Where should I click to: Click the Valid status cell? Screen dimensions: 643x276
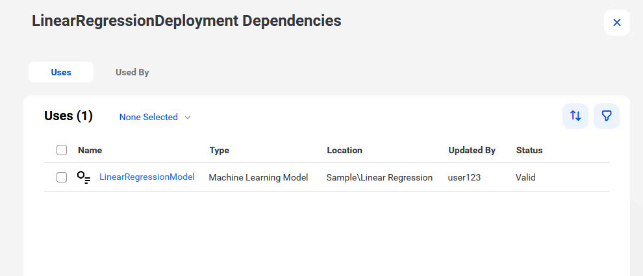point(525,177)
